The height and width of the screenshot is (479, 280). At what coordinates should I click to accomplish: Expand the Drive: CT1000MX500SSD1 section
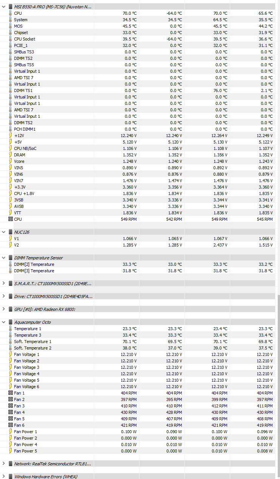point(4,296)
